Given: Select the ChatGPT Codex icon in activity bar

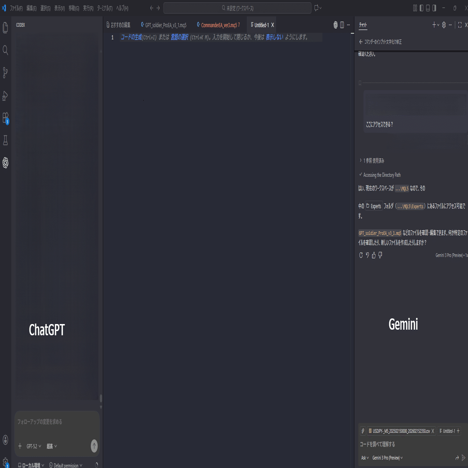Looking at the screenshot, I should click(x=5, y=163).
